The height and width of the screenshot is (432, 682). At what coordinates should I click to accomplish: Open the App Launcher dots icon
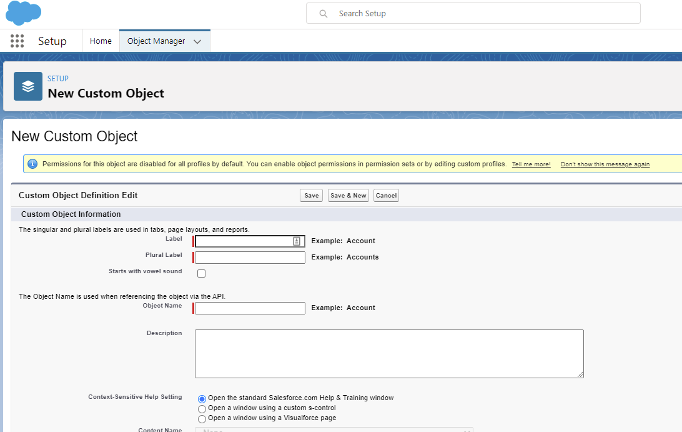(17, 41)
